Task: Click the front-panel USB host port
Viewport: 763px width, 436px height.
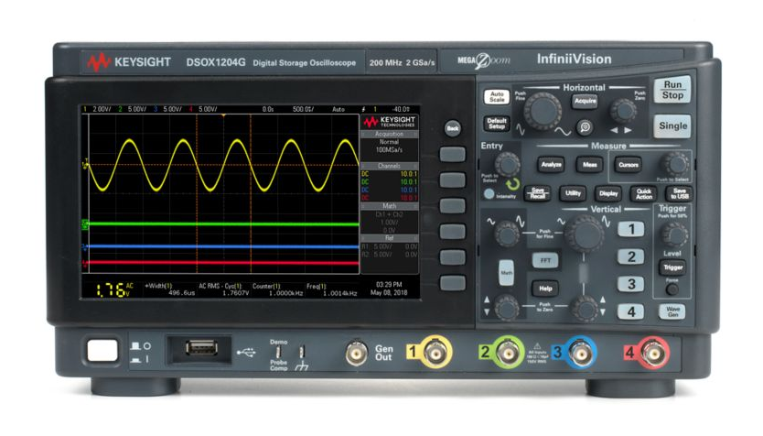Action: [201, 348]
